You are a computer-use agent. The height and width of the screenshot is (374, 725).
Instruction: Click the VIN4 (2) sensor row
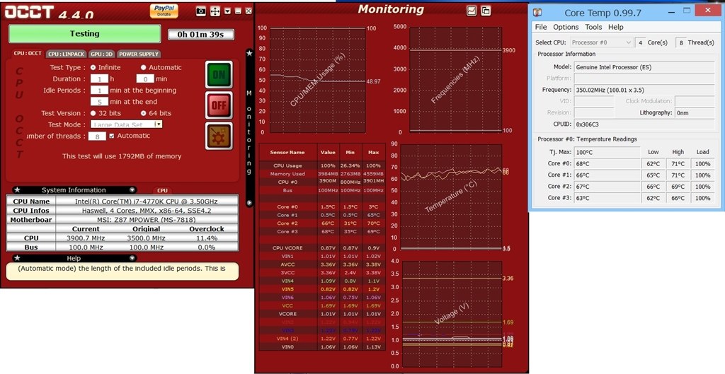[x=322, y=339]
